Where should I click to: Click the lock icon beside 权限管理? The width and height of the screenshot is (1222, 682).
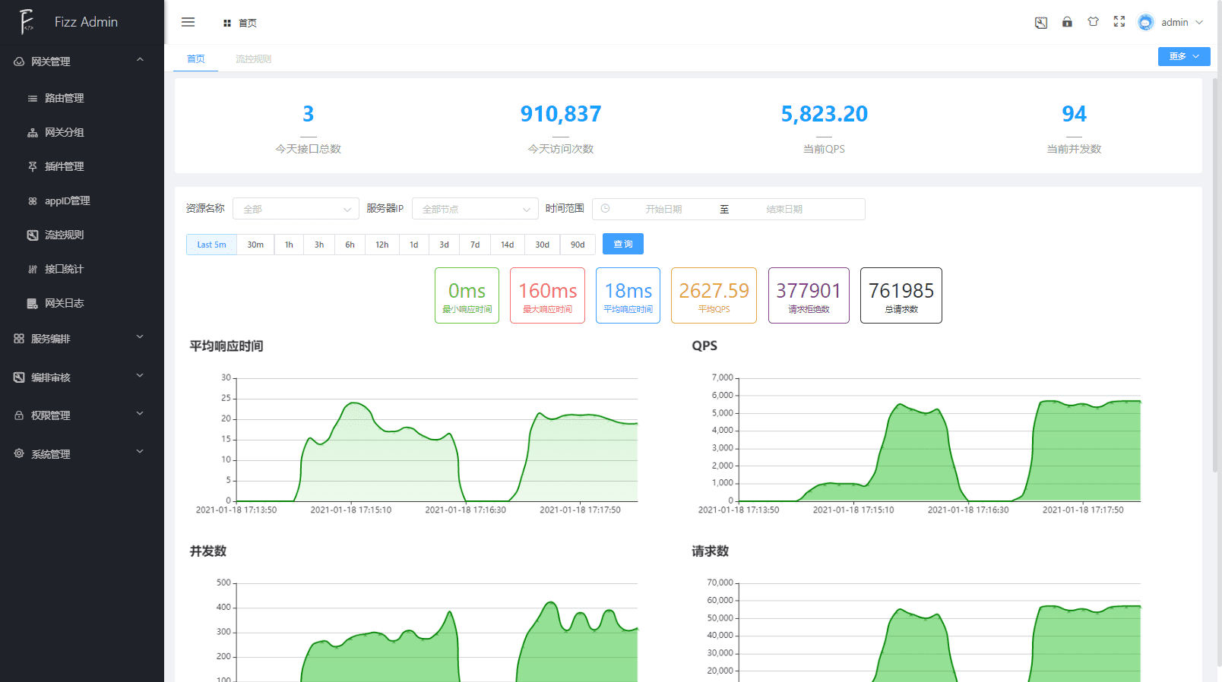(x=19, y=415)
